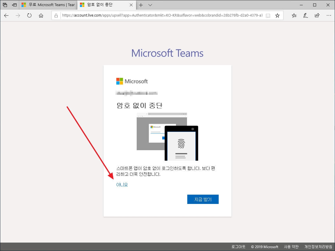Click the 지금 받기 button
Image resolution: width=335 pixels, height=251 pixels.
[x=203, y=199]
